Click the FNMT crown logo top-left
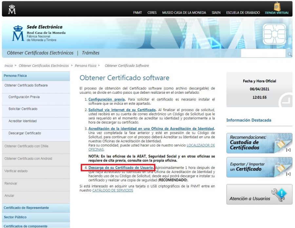 (x=11, y=9)
